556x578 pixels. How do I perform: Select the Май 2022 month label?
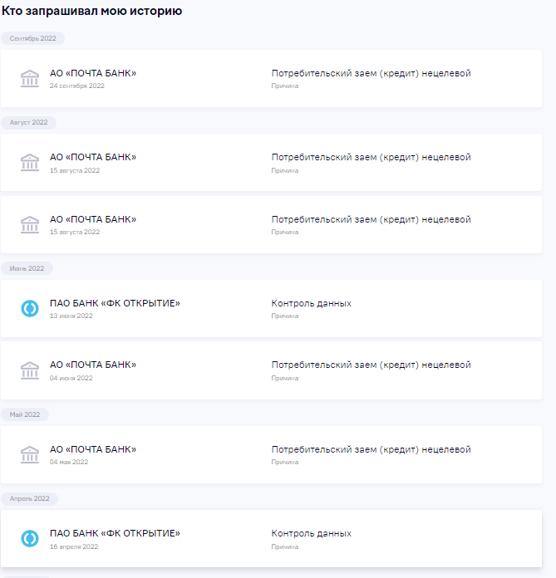(25, 414)
